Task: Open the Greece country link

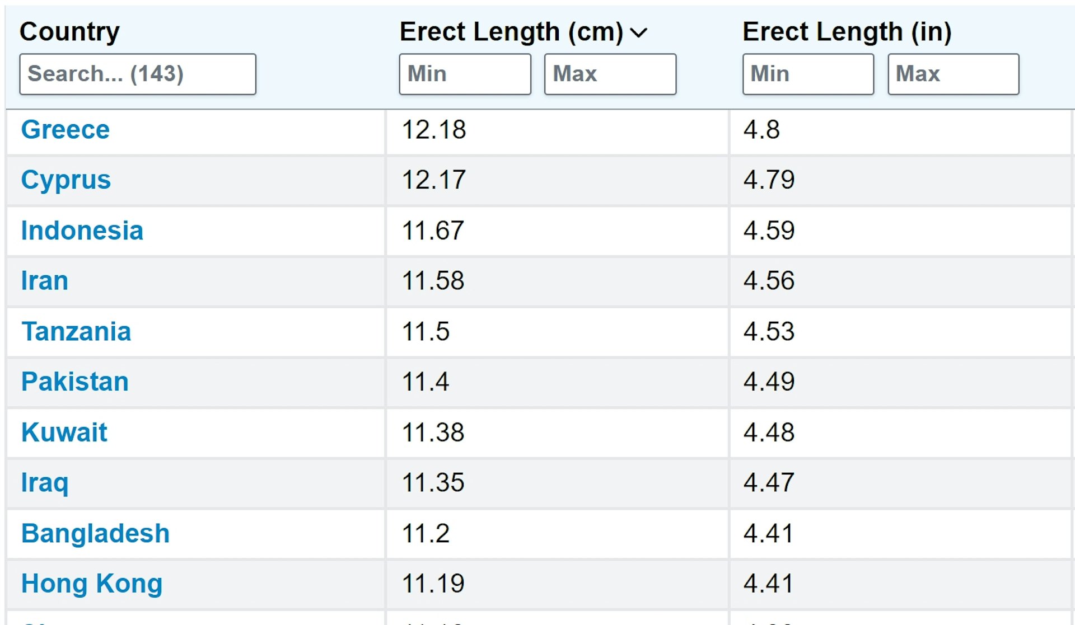Action: pyautogui.click(x=66, y=130)
